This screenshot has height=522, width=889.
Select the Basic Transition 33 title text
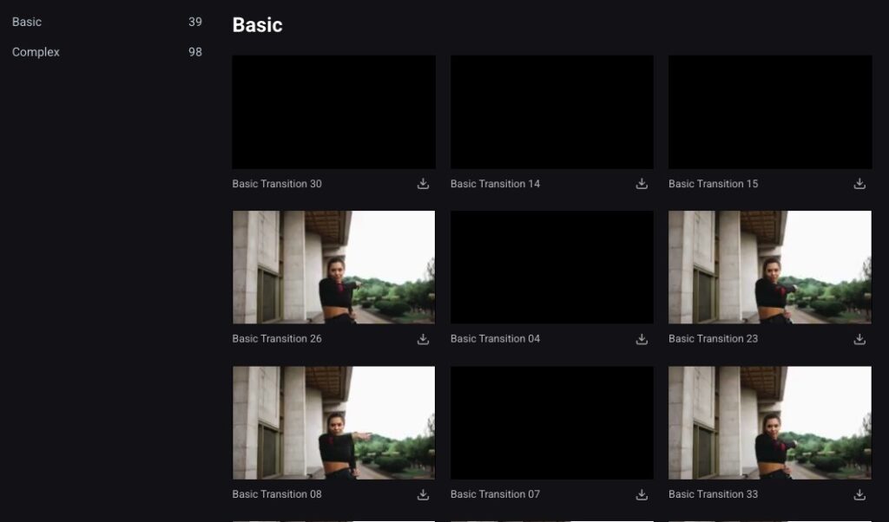pos(713,494)
